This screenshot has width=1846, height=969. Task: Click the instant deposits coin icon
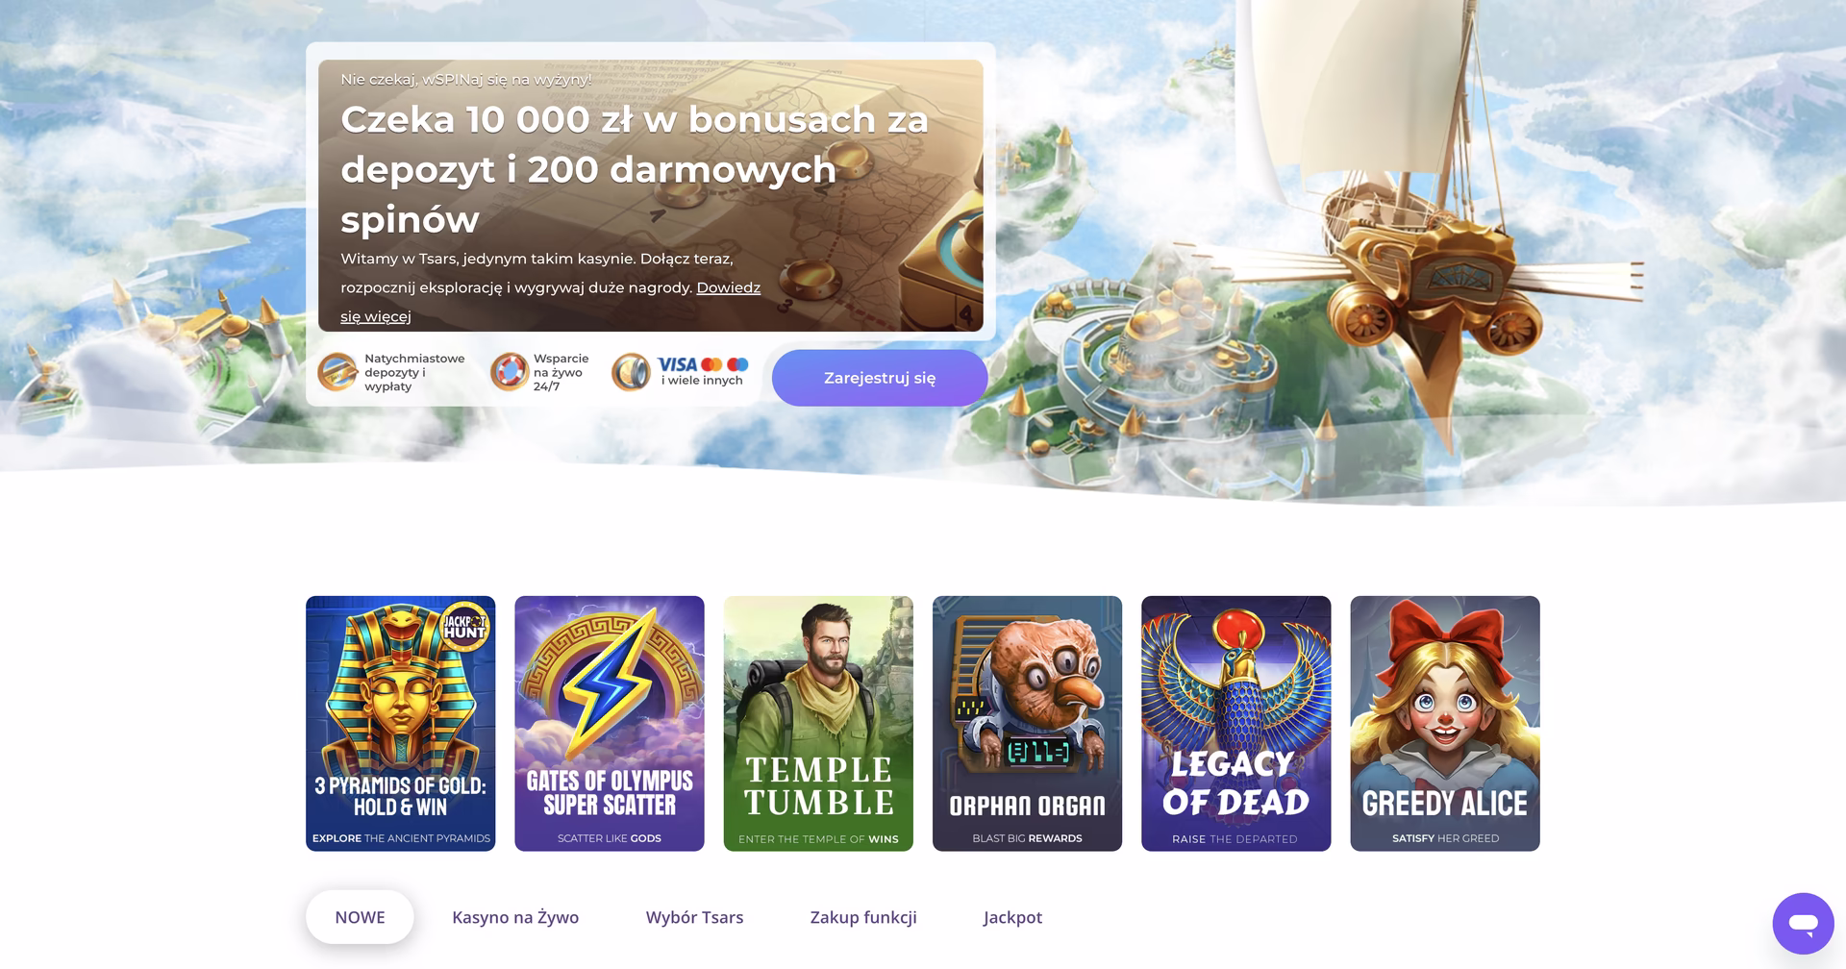pyautogui.click(x=337, y=372)
